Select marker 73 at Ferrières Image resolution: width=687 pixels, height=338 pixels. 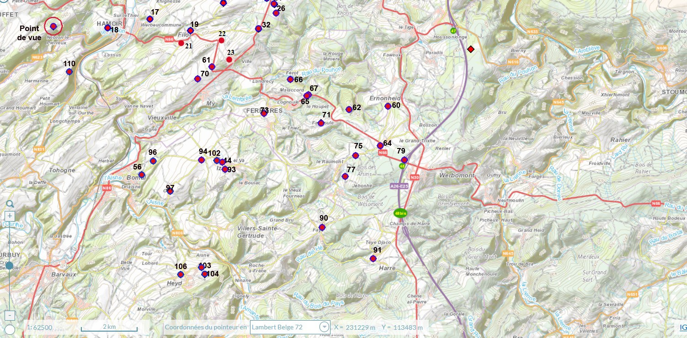pos(264,113)
